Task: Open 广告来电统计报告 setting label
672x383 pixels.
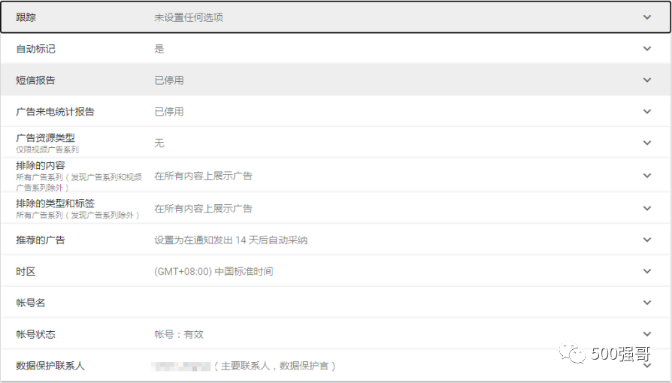Action: pyautogui.click(x=55, y=112)
